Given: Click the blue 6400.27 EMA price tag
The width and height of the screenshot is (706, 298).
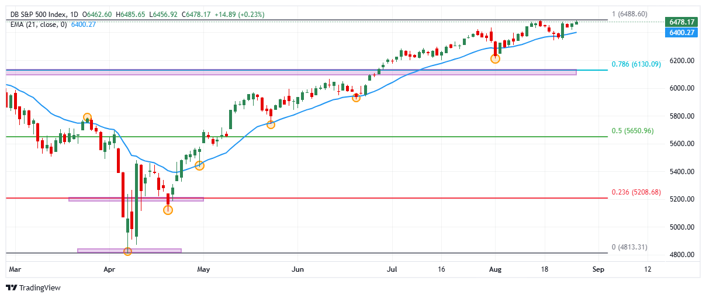Looking at the screenshot, I should point(680,33).
